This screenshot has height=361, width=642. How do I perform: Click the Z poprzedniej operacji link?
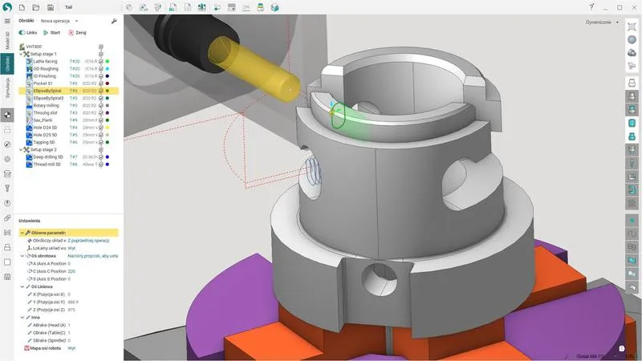click(88, 241)
